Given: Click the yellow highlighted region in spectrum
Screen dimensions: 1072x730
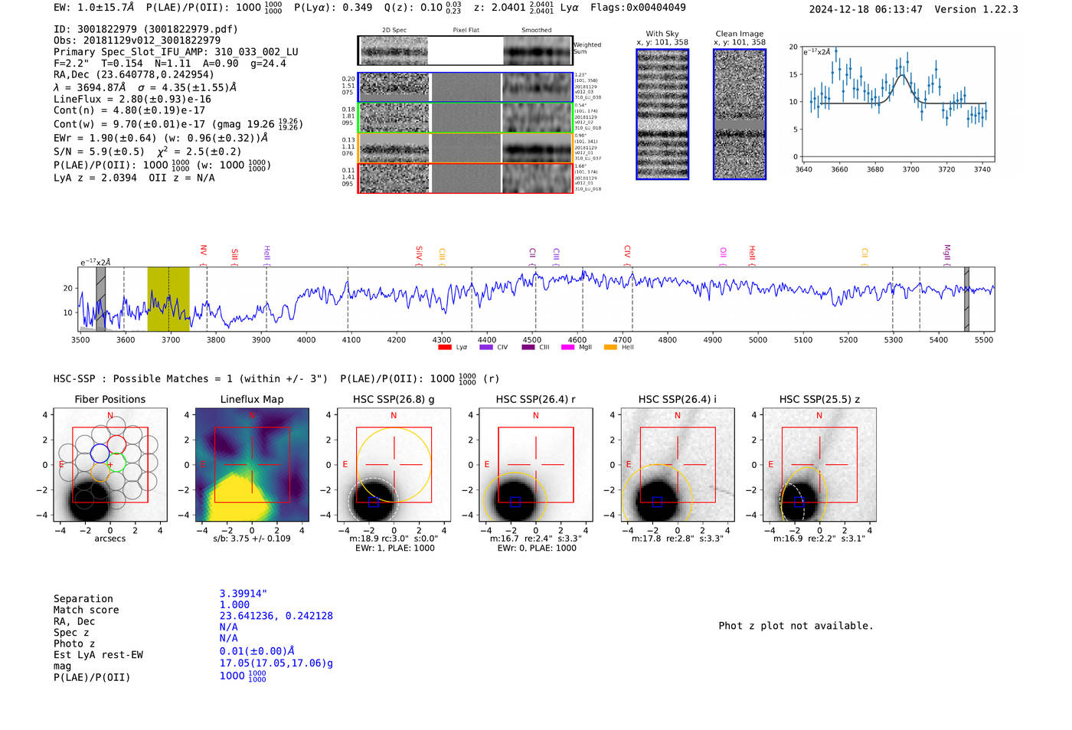Looking at the screenshot, I should 168,299.
